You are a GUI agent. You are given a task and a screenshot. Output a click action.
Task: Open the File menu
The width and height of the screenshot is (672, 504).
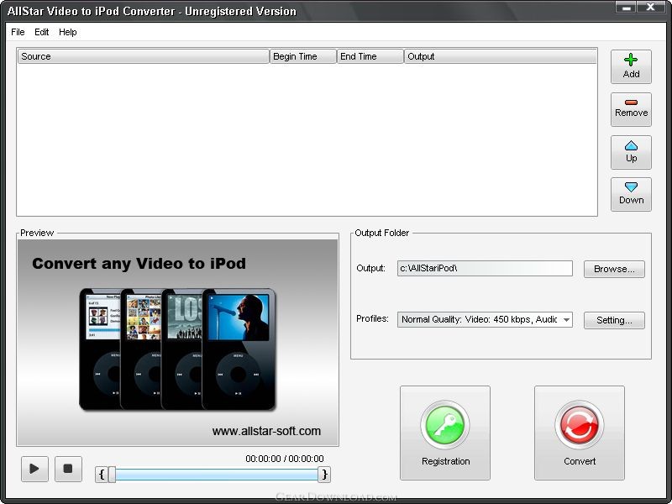pyautogui.click(x=18, y=32)
